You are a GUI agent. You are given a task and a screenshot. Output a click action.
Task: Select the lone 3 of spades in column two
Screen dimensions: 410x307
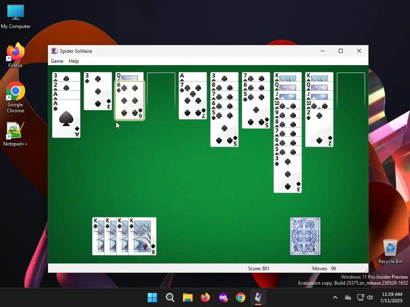tap(98, 91)
